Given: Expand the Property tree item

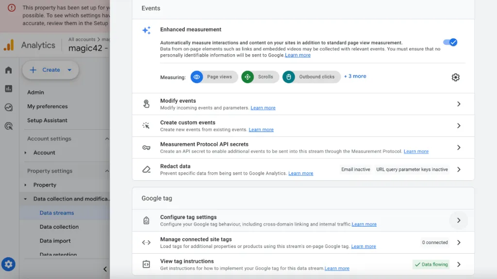Looking at the screenshot, I should pos(25,185).
